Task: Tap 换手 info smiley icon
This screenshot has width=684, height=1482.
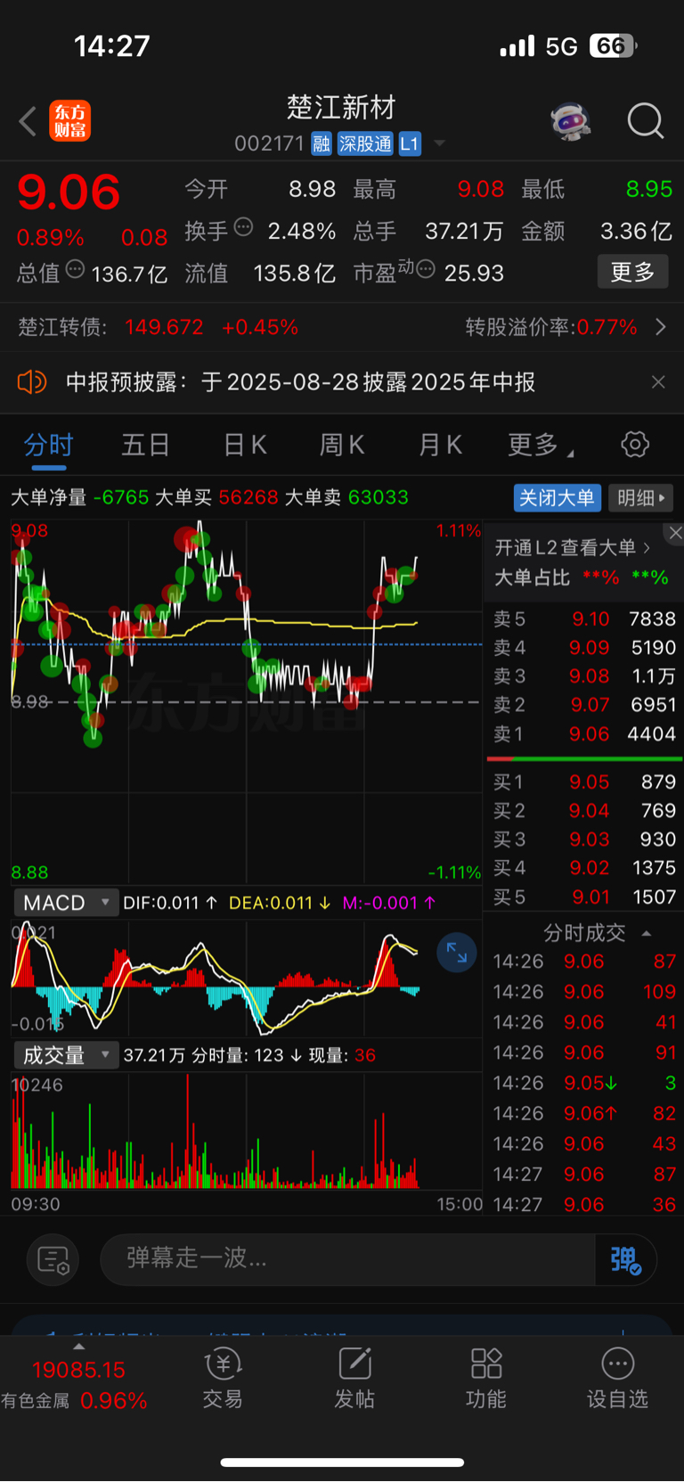Action: [x=243, y=226]
